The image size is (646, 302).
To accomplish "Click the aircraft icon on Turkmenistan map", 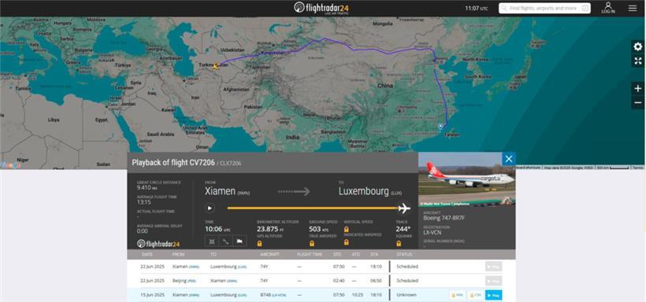I will tap(215, 66).
